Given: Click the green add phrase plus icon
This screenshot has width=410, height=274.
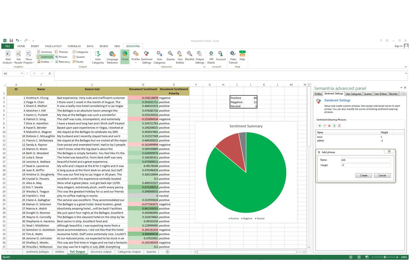Looking at the screenshot, I should [x=320, y=126].
